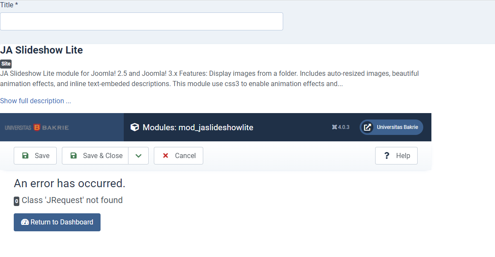This screenshot has width=495, height=257.
Task: Click the Modules: mod_jaslideshowlite page title
Action: coord(198,127)
